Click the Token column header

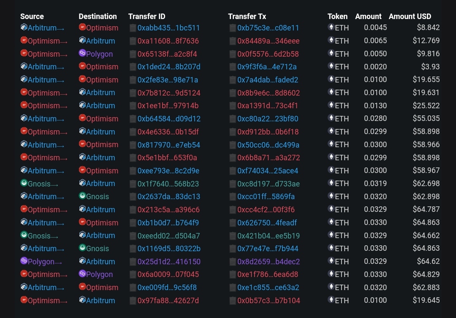pyautogui.click(x=337, y=16)
